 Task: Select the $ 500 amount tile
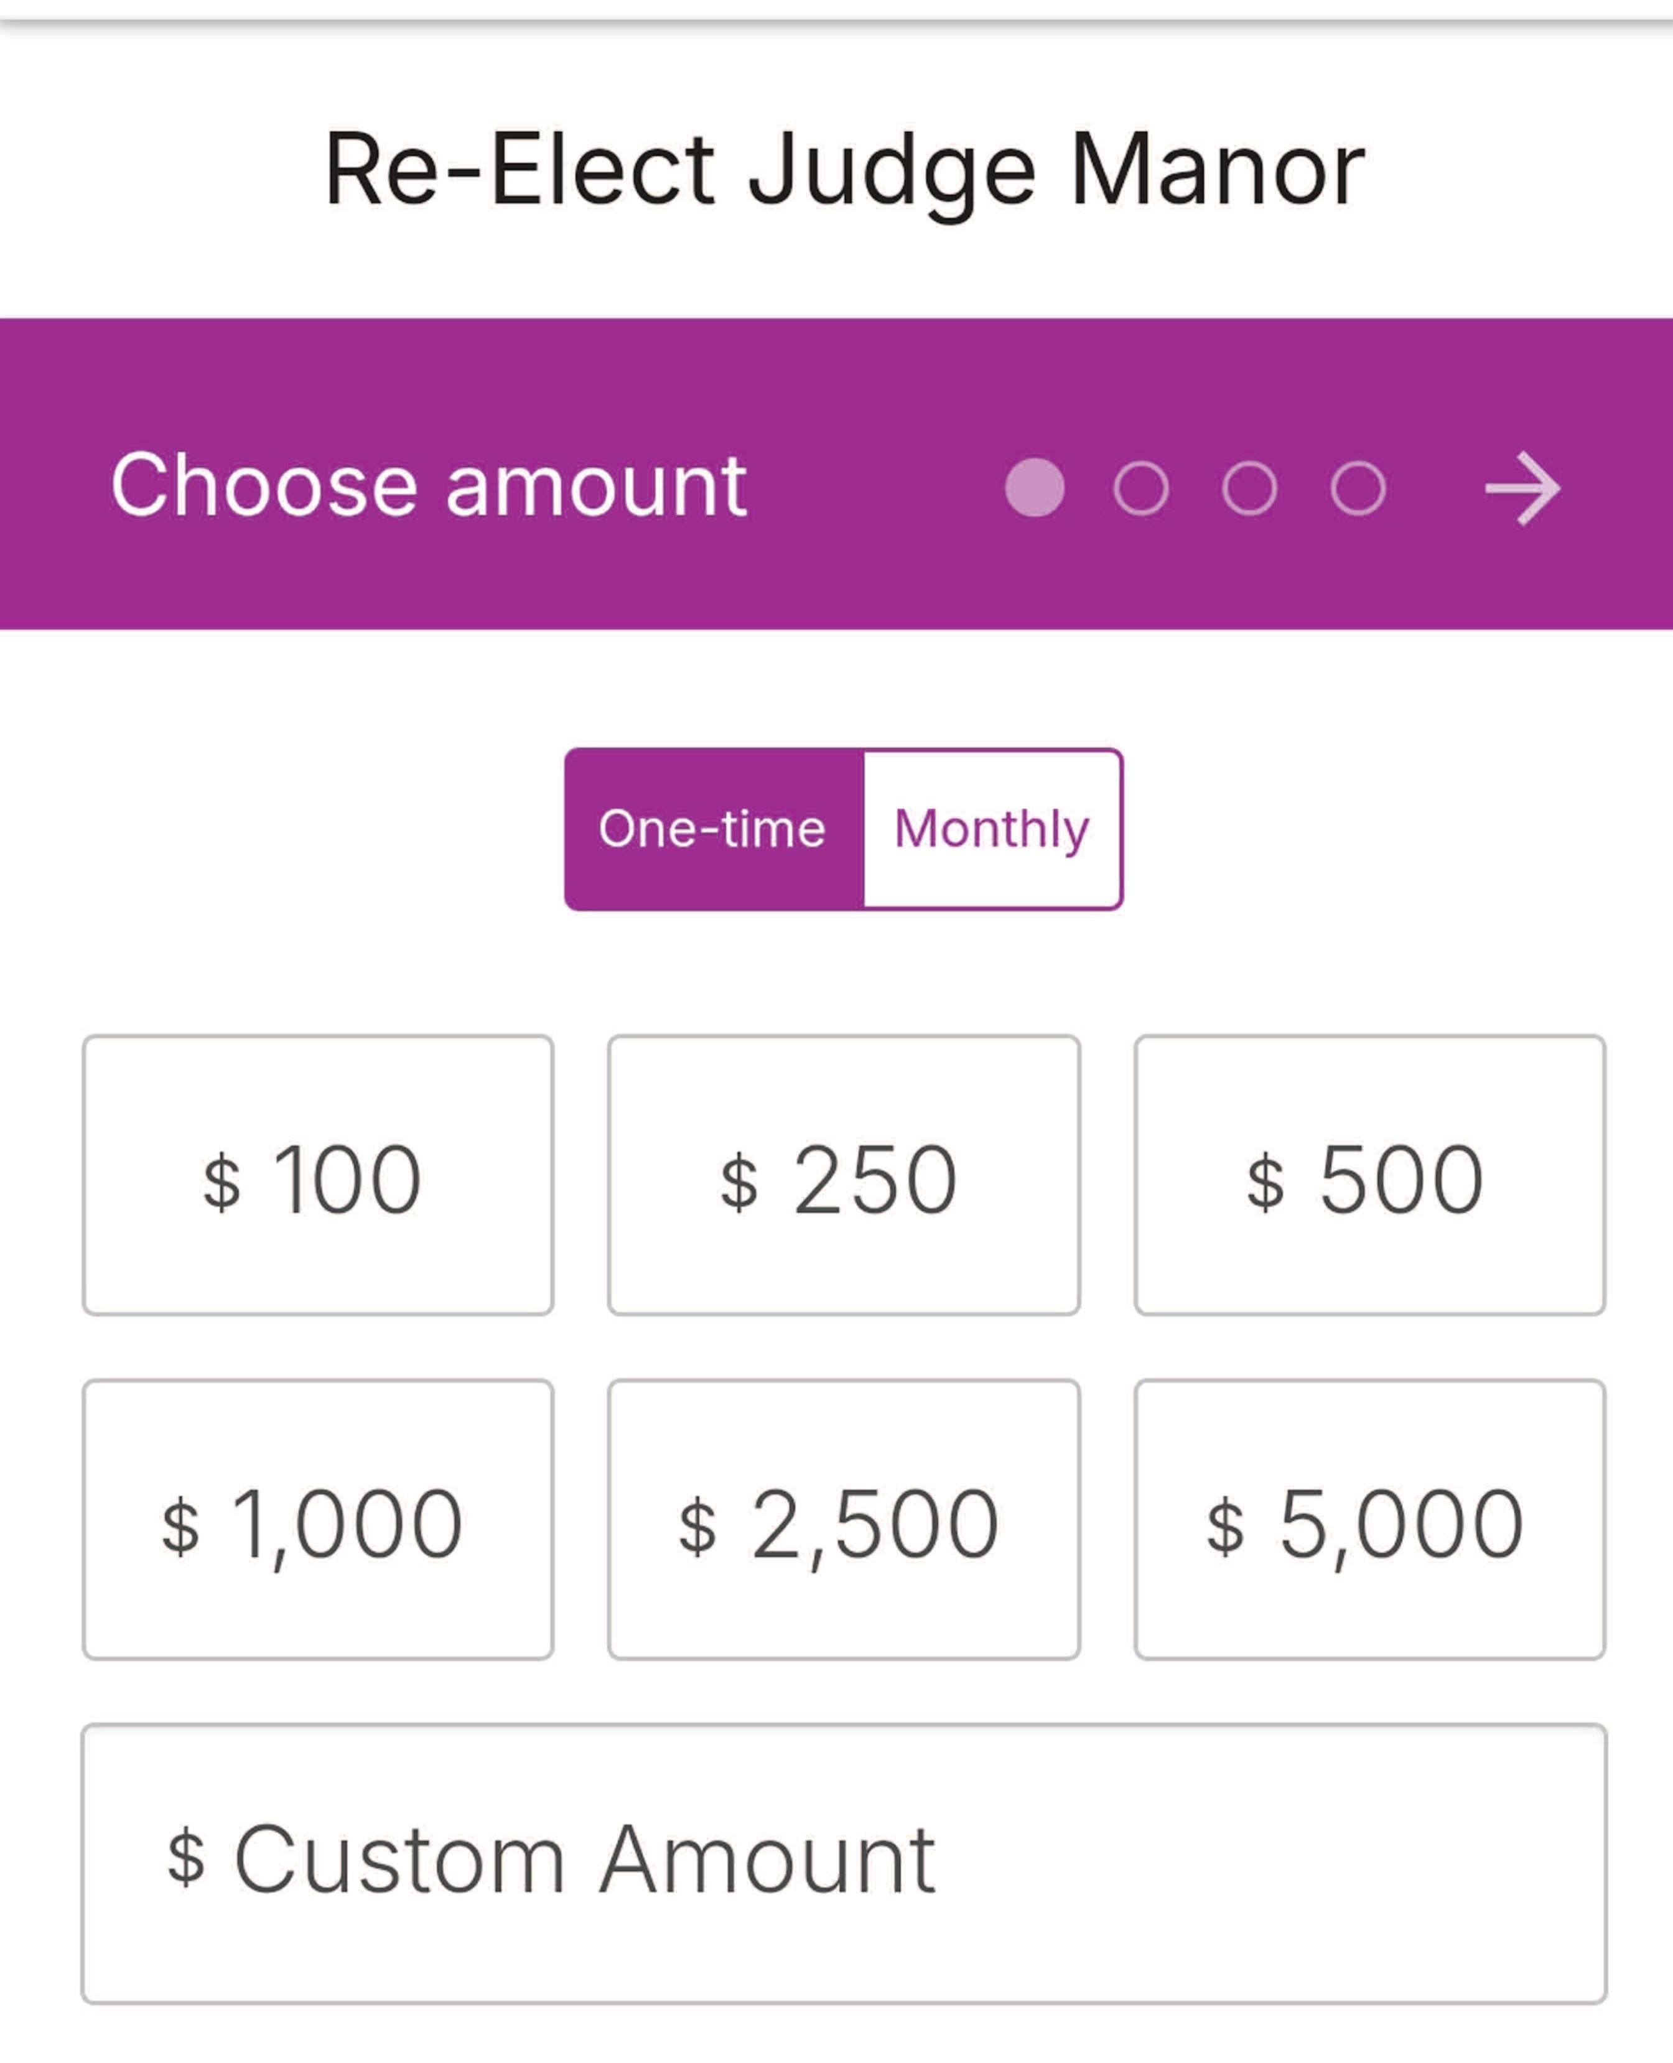1369,1176
